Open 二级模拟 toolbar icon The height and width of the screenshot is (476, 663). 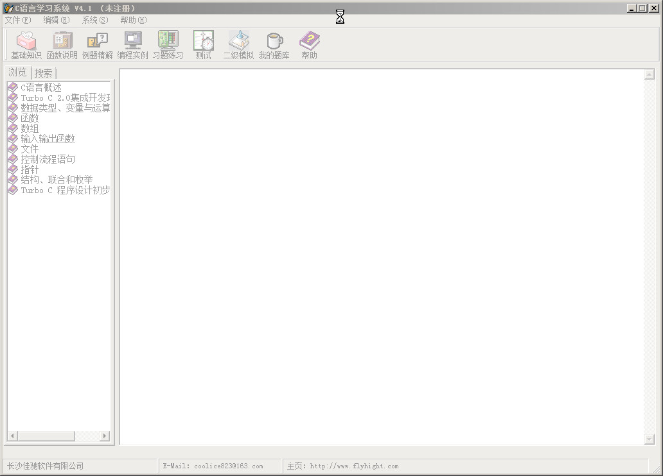[x=238, y=45]
